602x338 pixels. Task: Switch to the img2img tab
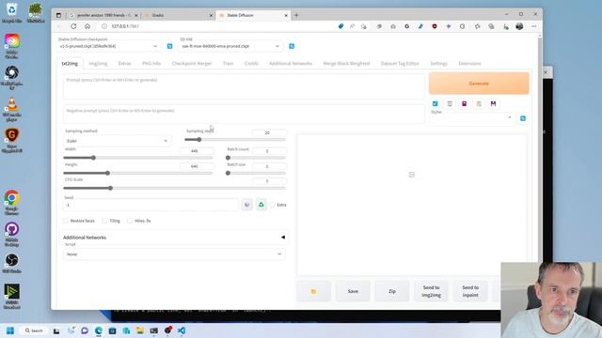(x=98, y=64)
